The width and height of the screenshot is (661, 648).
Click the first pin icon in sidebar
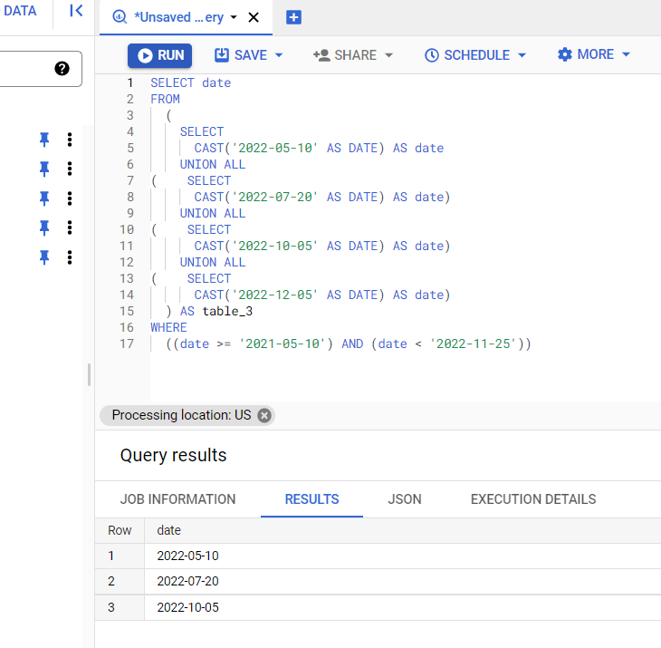[x=44, y=140]
